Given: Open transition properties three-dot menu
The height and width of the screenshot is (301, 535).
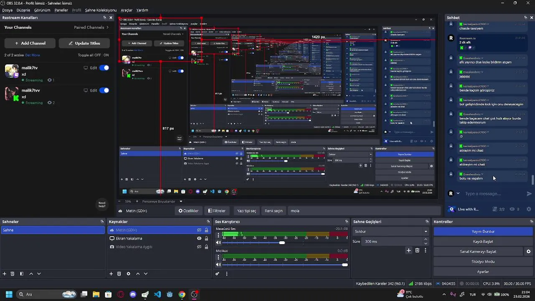Looking at the screenshot, I should (x=425, y=250).
